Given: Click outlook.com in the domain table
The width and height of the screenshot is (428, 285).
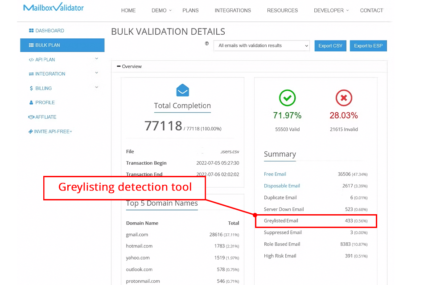Looking at the screenshot, I should (139, 269).
